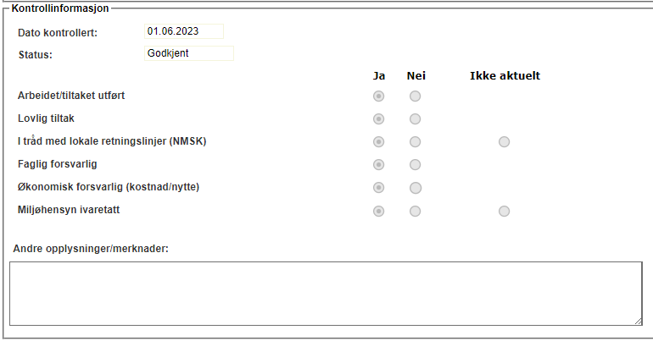The height and width of the screenshot is (341, 653).
Task: Click the Status field showing Godkjent
Action: click(188, 53)
